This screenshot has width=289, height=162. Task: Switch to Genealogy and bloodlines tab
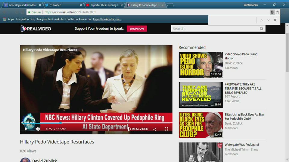(x=21, y=5)
